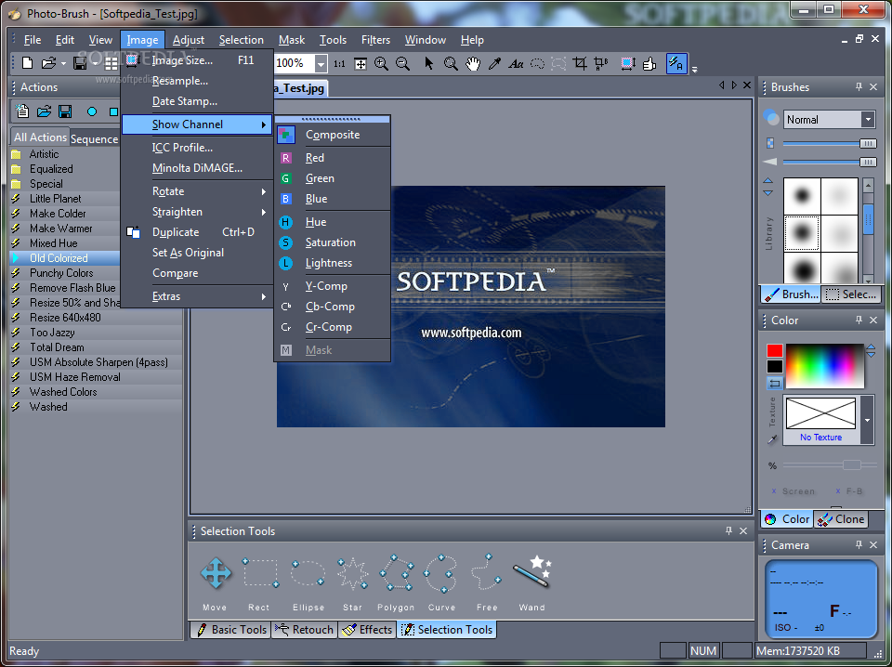This screenshot has width=892, height=667.
Task: Set zoom to 1:1 actual size
Action: pyautogui.click(x=339, y=64)
